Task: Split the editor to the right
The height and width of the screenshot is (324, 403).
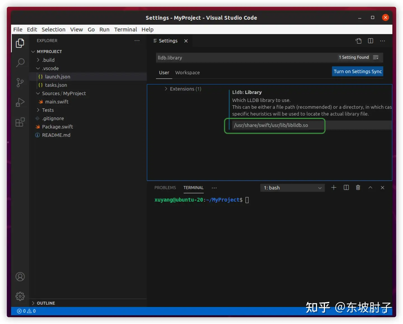Action: point(371,41)
